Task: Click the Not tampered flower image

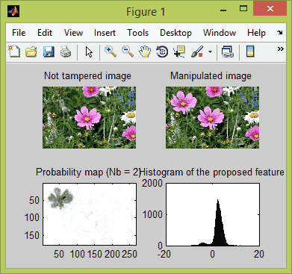Action: pos(89,117)
